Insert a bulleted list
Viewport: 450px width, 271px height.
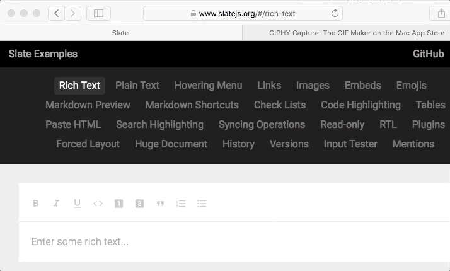pos(202,204)
